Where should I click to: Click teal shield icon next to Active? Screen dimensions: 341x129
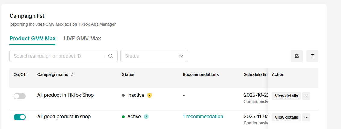tap(146, 117)
